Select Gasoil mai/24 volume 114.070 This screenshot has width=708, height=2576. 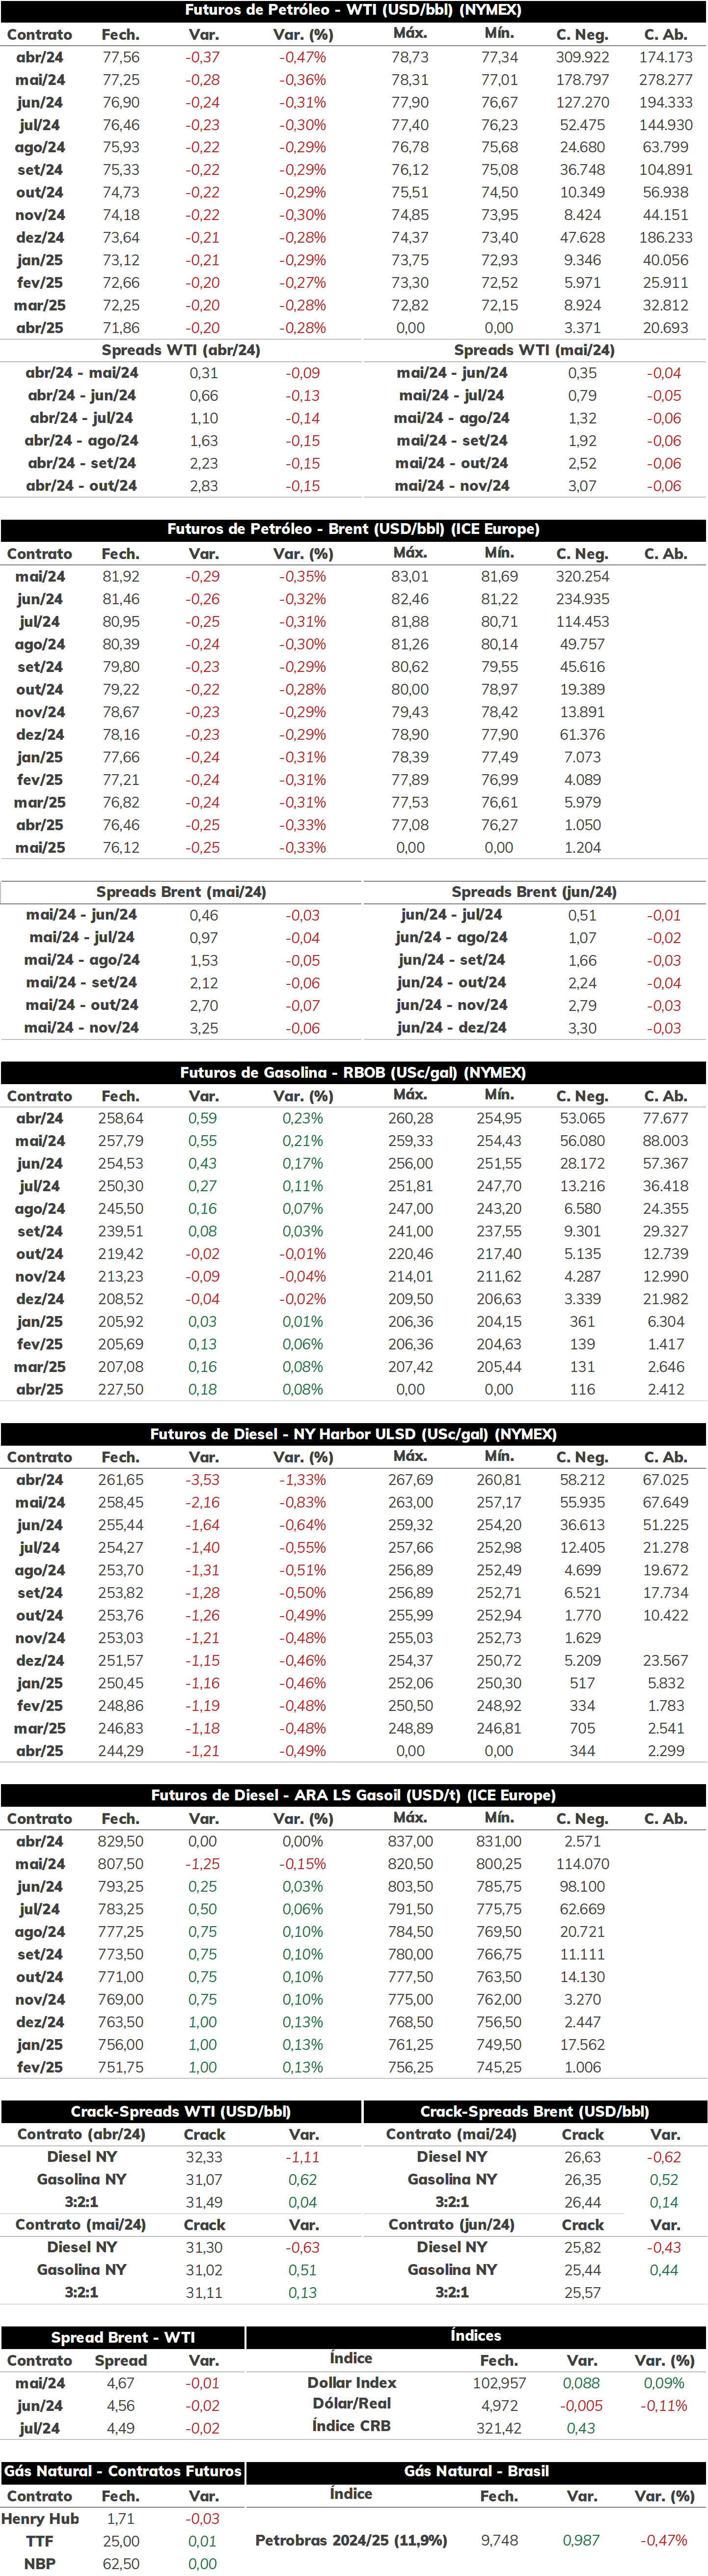(x=583, y=1864)
